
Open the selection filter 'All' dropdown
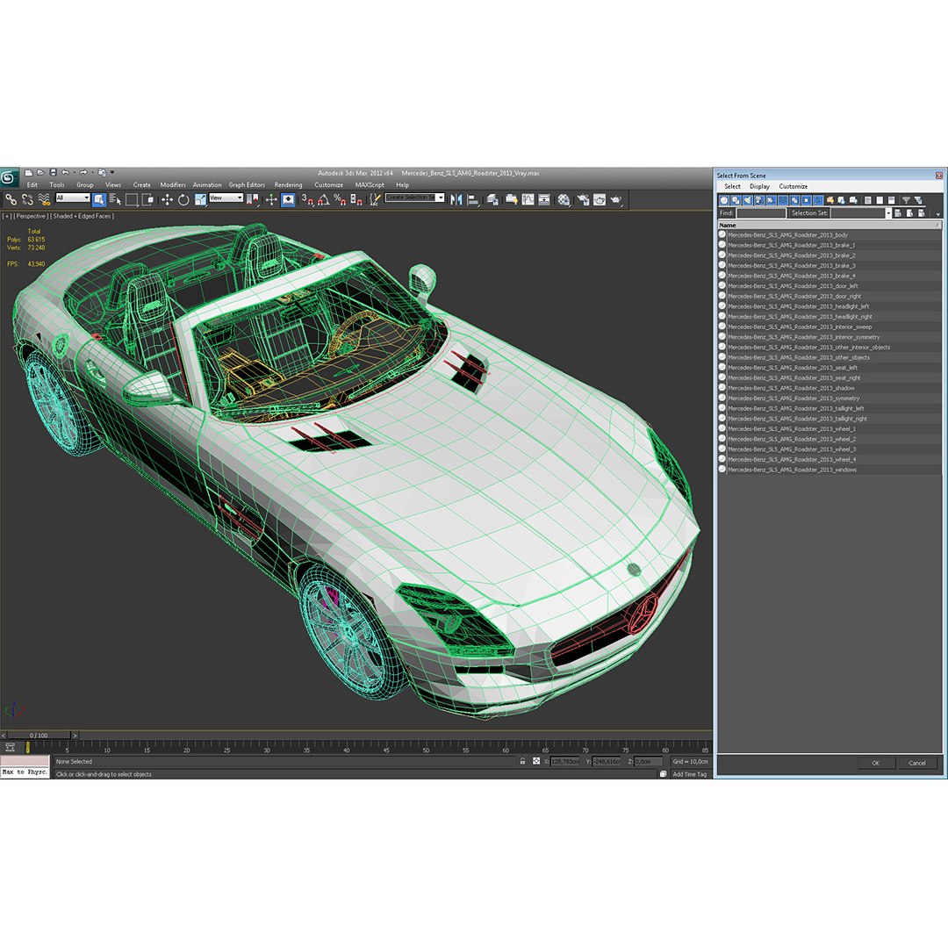pyautogui.click(x=73, y=197)
